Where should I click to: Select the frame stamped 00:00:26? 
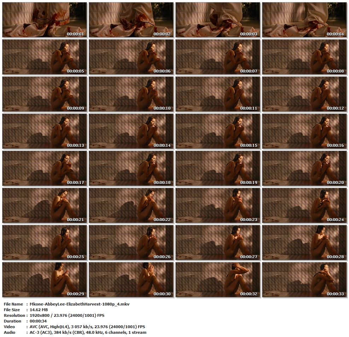[131, 243]
